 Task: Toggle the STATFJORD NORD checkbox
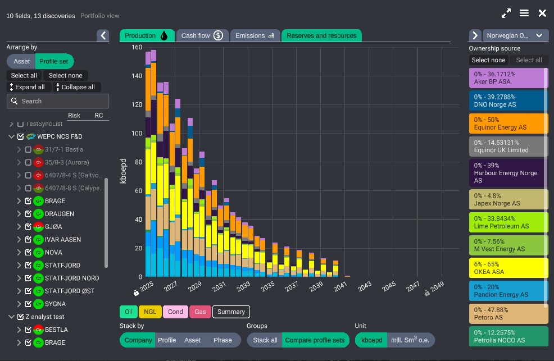28,278
